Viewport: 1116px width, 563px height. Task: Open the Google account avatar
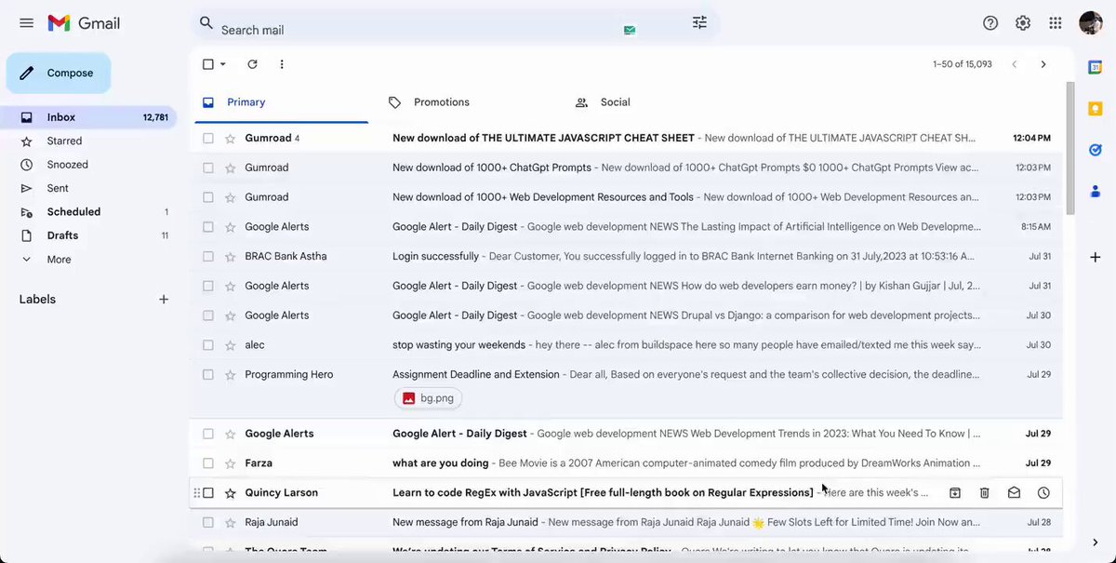[1091, 23]
